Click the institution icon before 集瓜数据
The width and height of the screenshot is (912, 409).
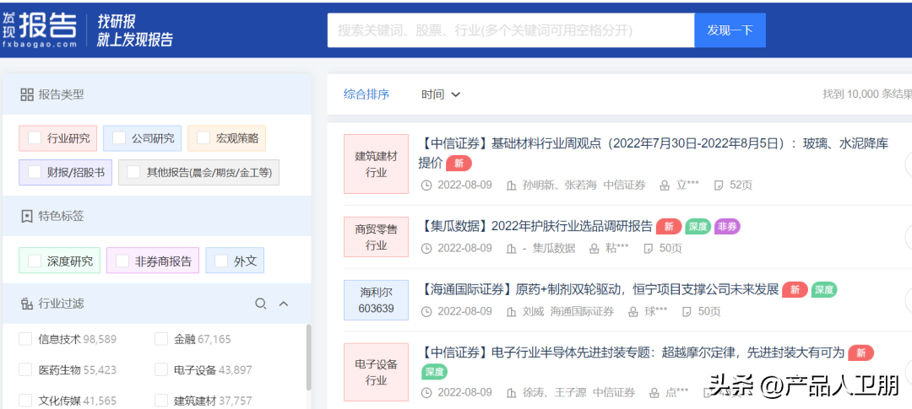pyautogui.click(x=512, y=249)
